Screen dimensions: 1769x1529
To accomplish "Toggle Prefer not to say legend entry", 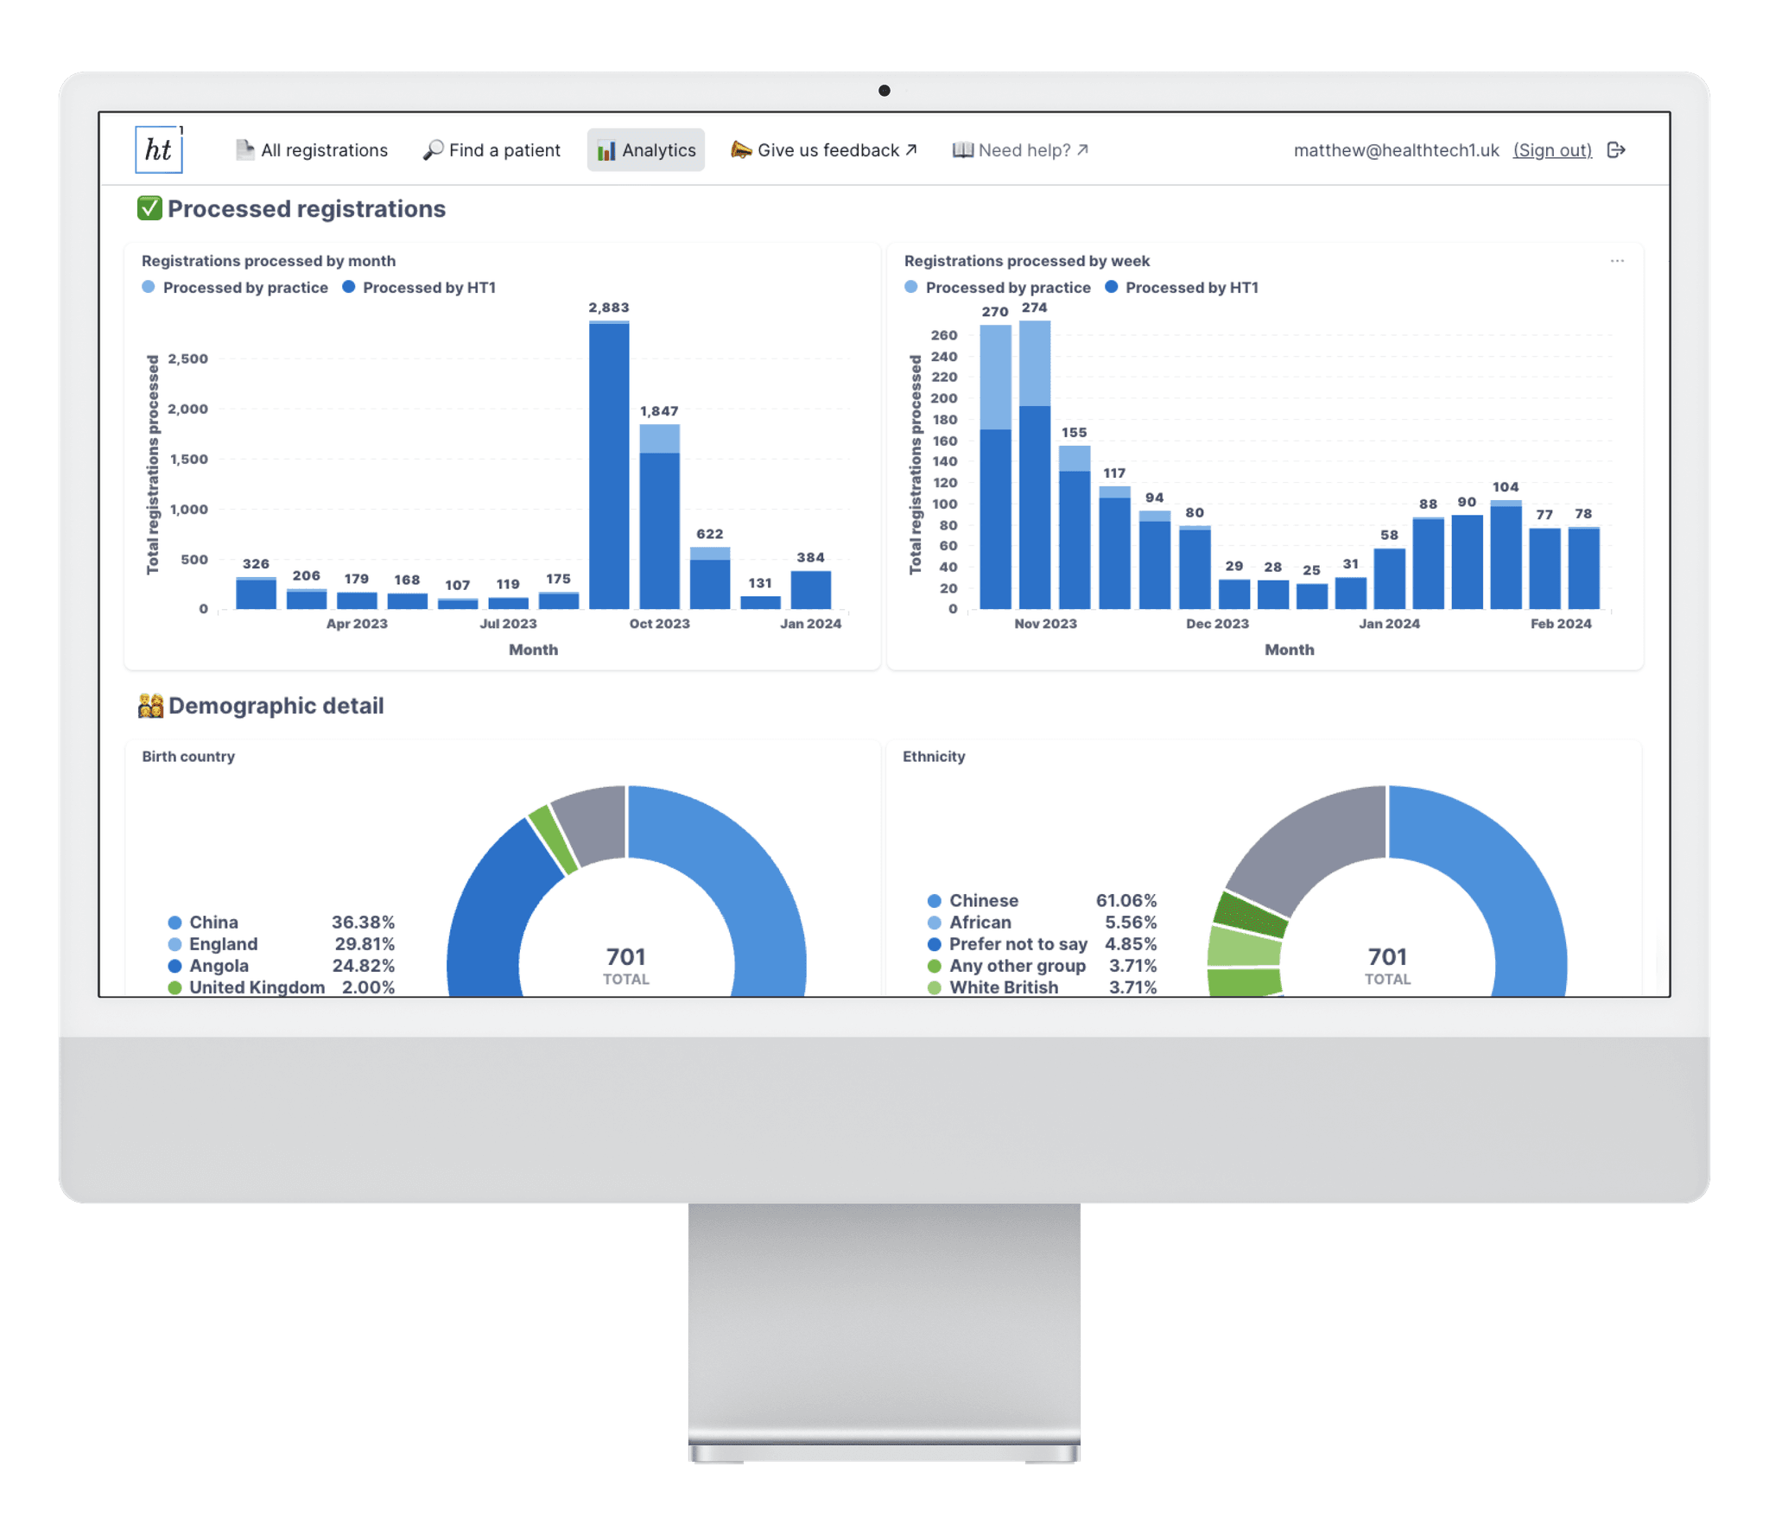I will click(x=1042, y=944).
